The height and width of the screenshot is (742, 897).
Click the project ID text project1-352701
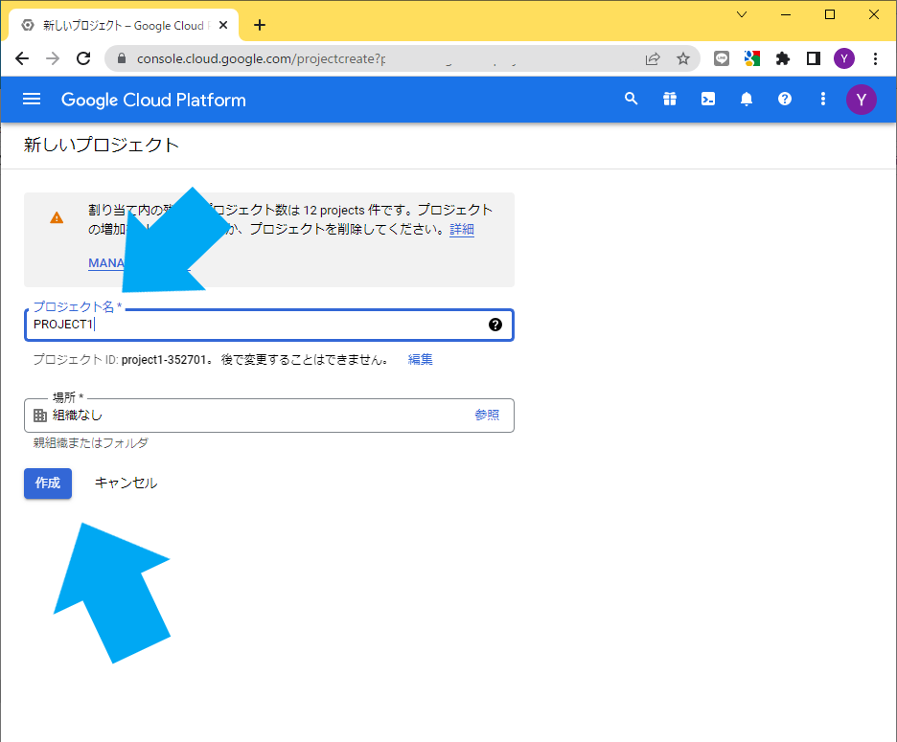click(164, 360)
